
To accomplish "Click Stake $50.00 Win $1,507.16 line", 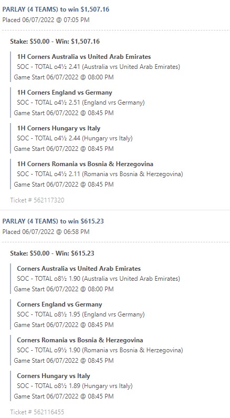I will point(55,42).
